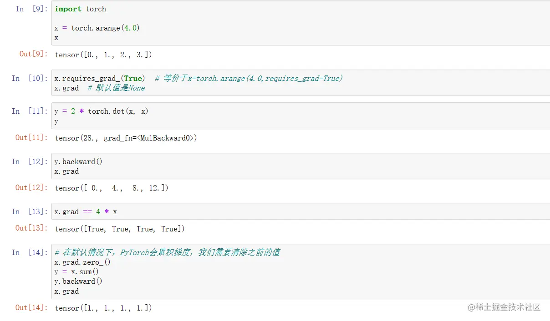550x321 pixels.
Task: Focus the y.backward() cell numbered 12
Action: coord(300,166)
